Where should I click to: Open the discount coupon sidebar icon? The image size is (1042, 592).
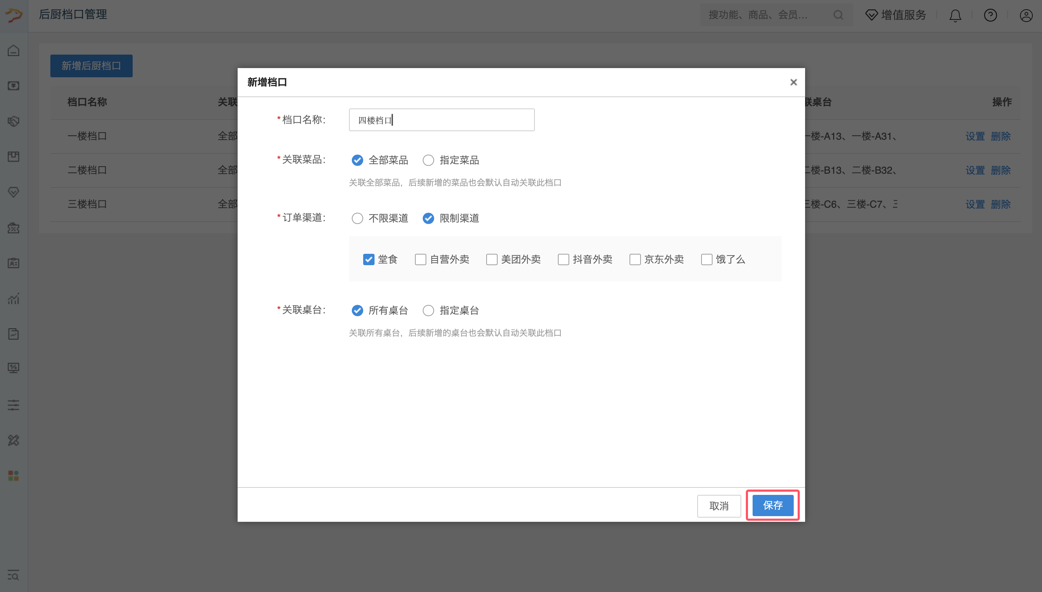pos(13,228)
